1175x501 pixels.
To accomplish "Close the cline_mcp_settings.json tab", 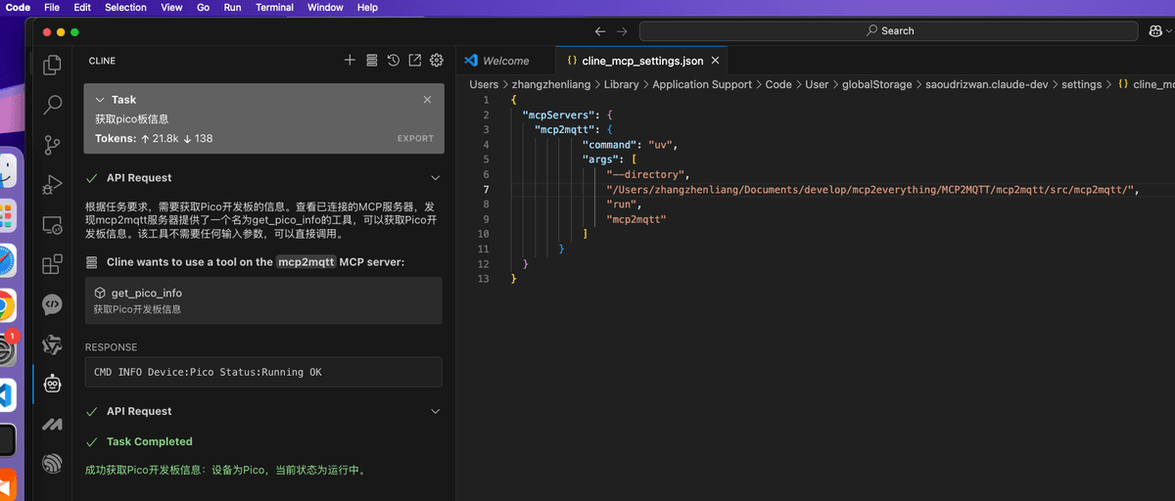I will coord(716,61).
